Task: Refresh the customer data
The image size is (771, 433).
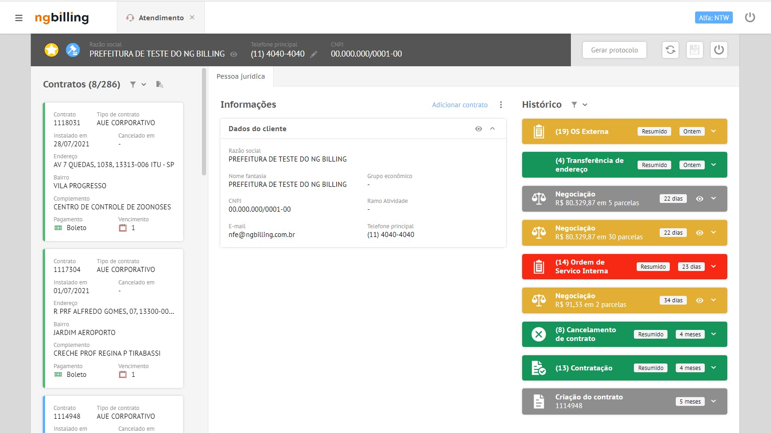Action: pos(670,50)
